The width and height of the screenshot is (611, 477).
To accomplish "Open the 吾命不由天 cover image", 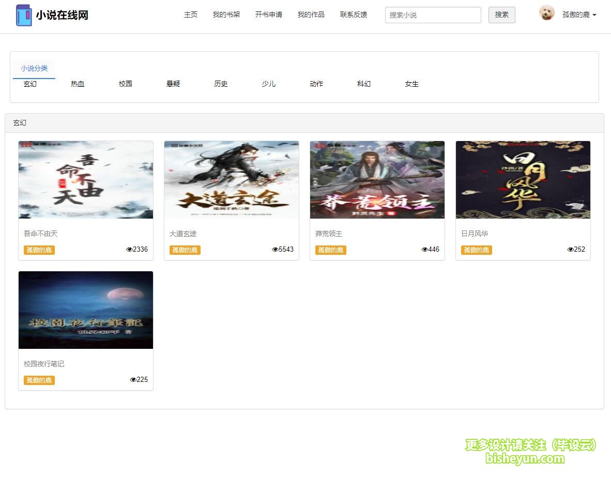I will click(x=86, y=180).
